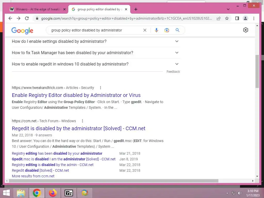Open 'Registry editing has been disabled' sublink
Viewport: 264px width, 198px height.
point(57,153)
